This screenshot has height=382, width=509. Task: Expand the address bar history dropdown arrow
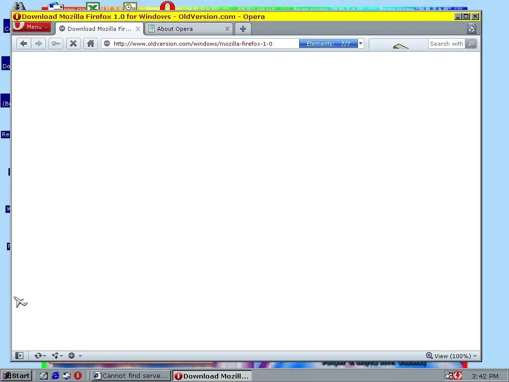click(x=361, y=44)
